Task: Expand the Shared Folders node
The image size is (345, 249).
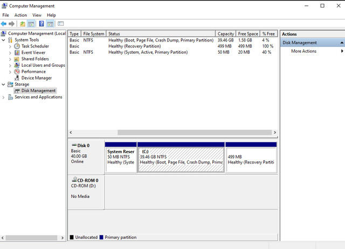Action: click(x=10, y=59)
